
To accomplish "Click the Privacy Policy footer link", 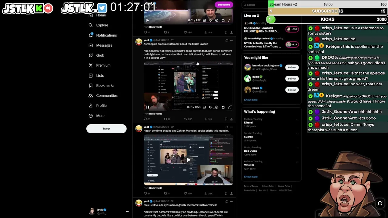I will click(x=268, y=186).
